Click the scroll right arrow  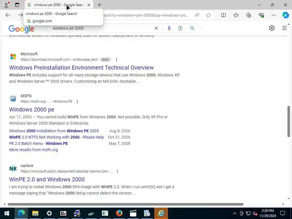(283, 204)
